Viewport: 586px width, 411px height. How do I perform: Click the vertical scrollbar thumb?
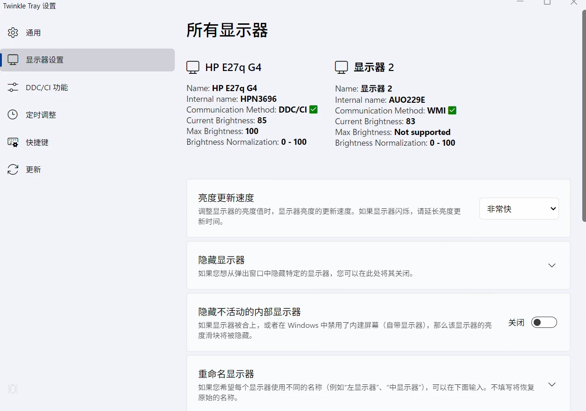click(x=584, y=115)
